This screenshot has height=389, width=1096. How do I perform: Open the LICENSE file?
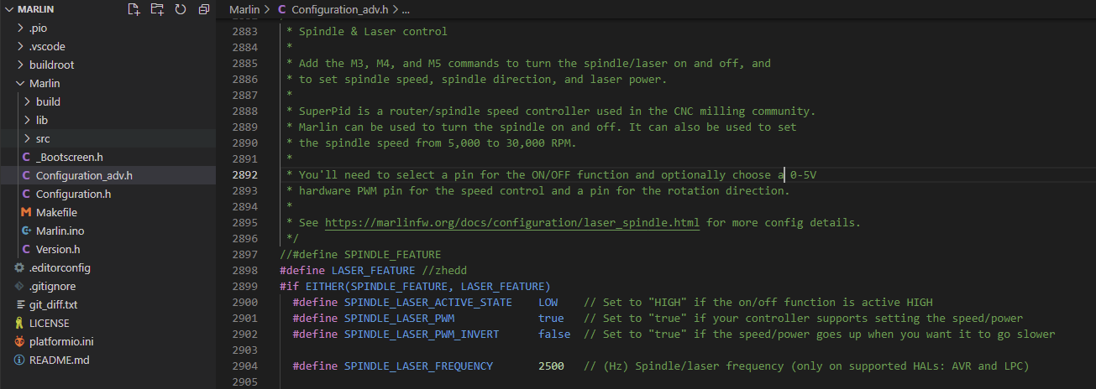[50, 323]
